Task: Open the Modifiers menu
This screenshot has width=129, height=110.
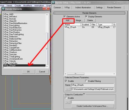Action: pyautogui.click(x=28, y=6)
